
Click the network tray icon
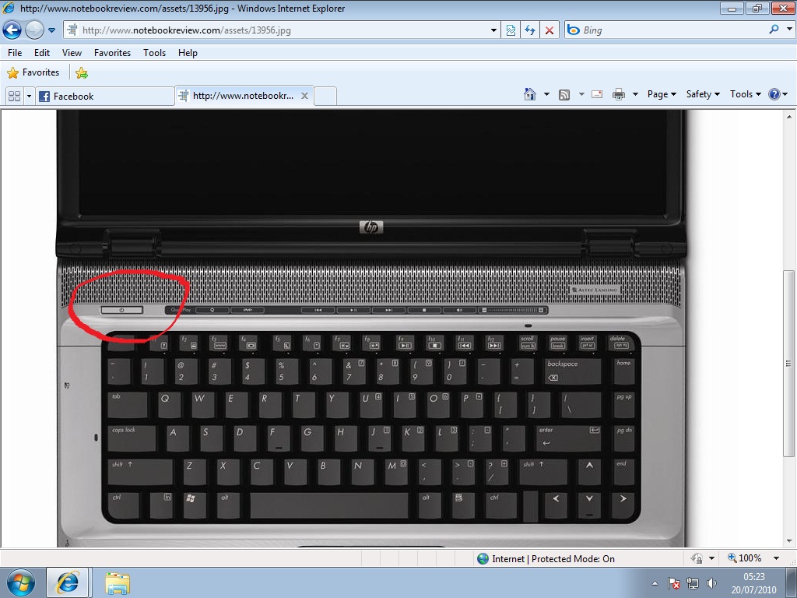tap(693, 583)
